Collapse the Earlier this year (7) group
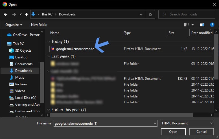Image resolution: width=219 pixels, height=139 pixels. coord(49,110)
